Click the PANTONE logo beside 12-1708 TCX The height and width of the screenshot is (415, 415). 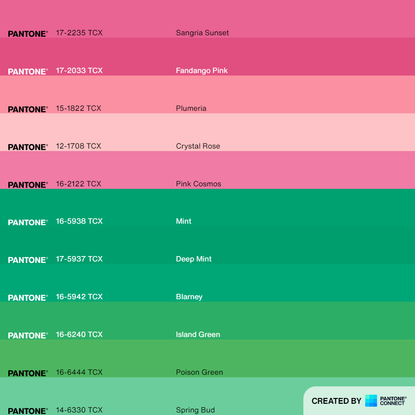(28, 147)
